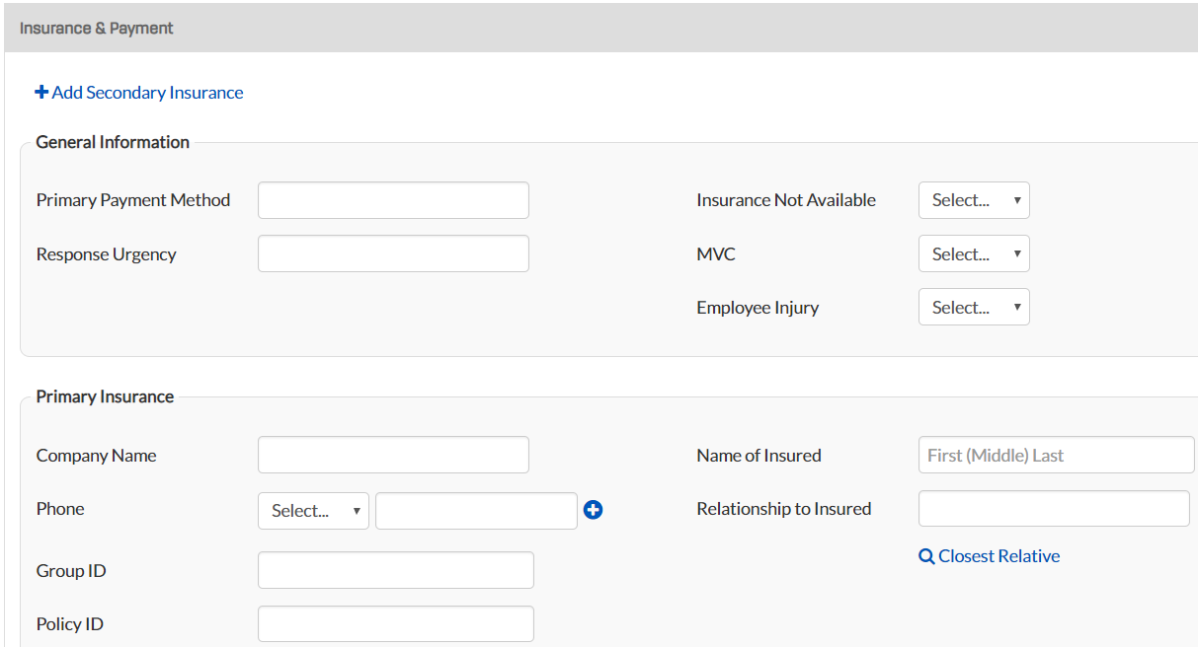This screenshot has width=1198, height=647.
Task: Focus the Primary Payment Method field
Action: [x=393, y=200]
